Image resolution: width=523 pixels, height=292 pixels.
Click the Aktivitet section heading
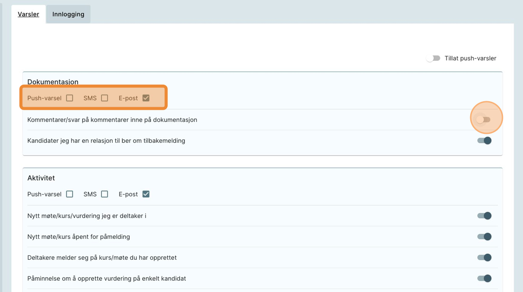click(41, 178)
